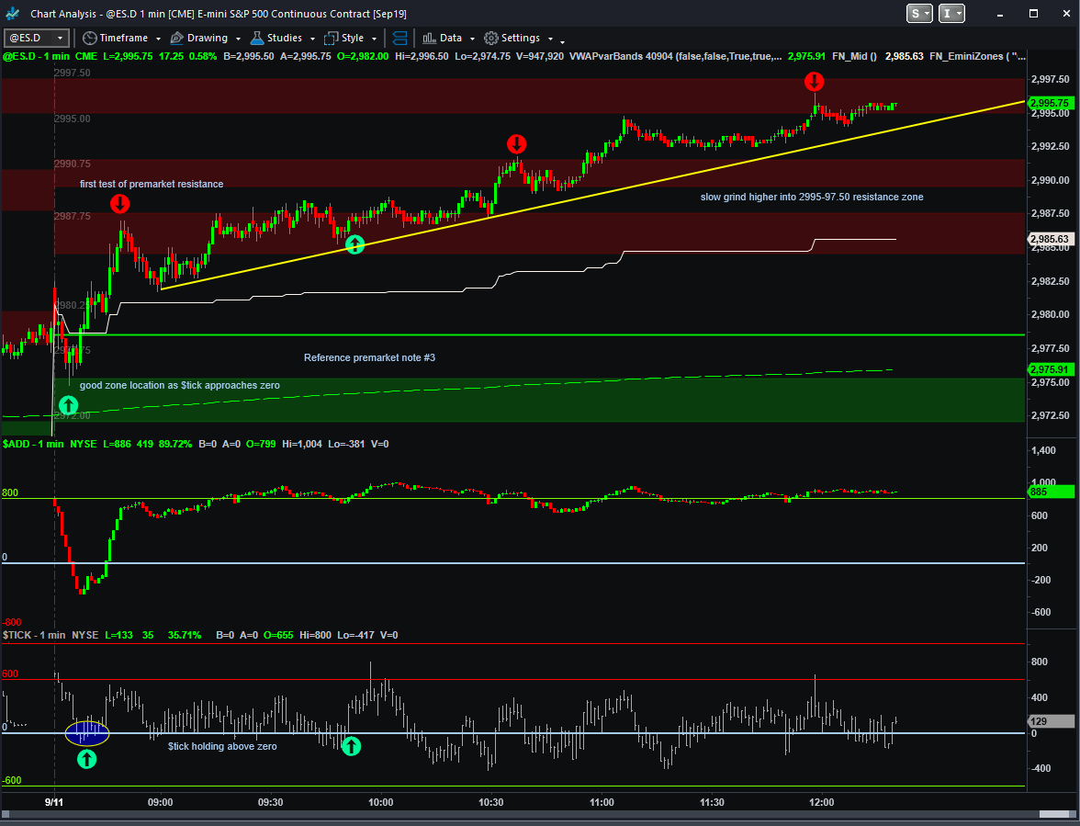This screenshot has width=1080, height=826.
Task: Click the 129 value label on $TICK axis
Action: tap(1050, 721)
